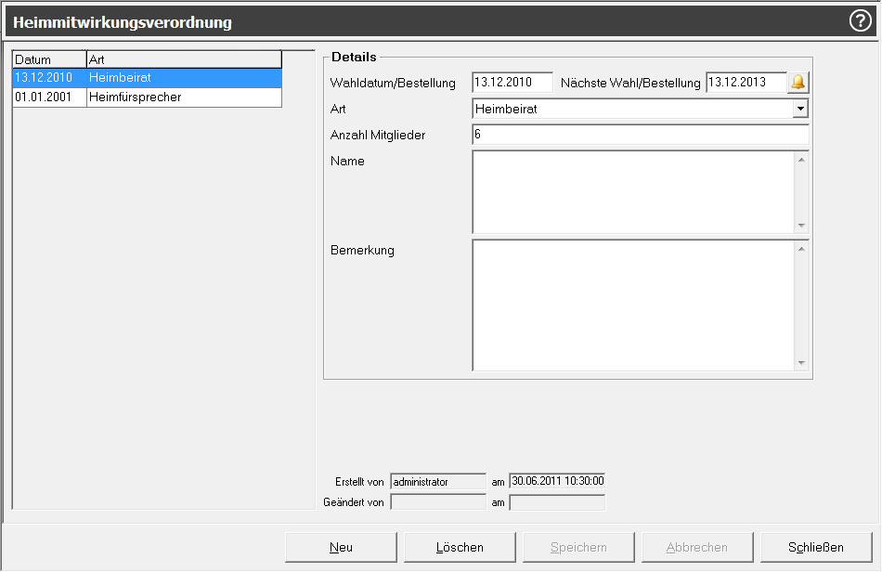Image resolution: width=882 pixels, height=572 pixels.
Task: Select the Heimfürsprecher row dated 01.01.2001
Action: coord(147,97)
